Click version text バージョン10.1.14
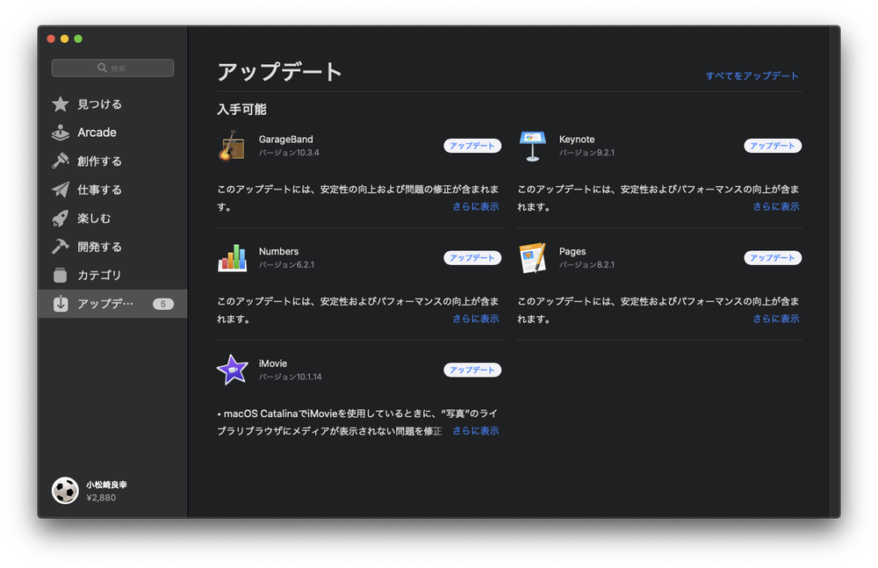Image resolution: width=878 pixels, height=568 pixels. 290,377
